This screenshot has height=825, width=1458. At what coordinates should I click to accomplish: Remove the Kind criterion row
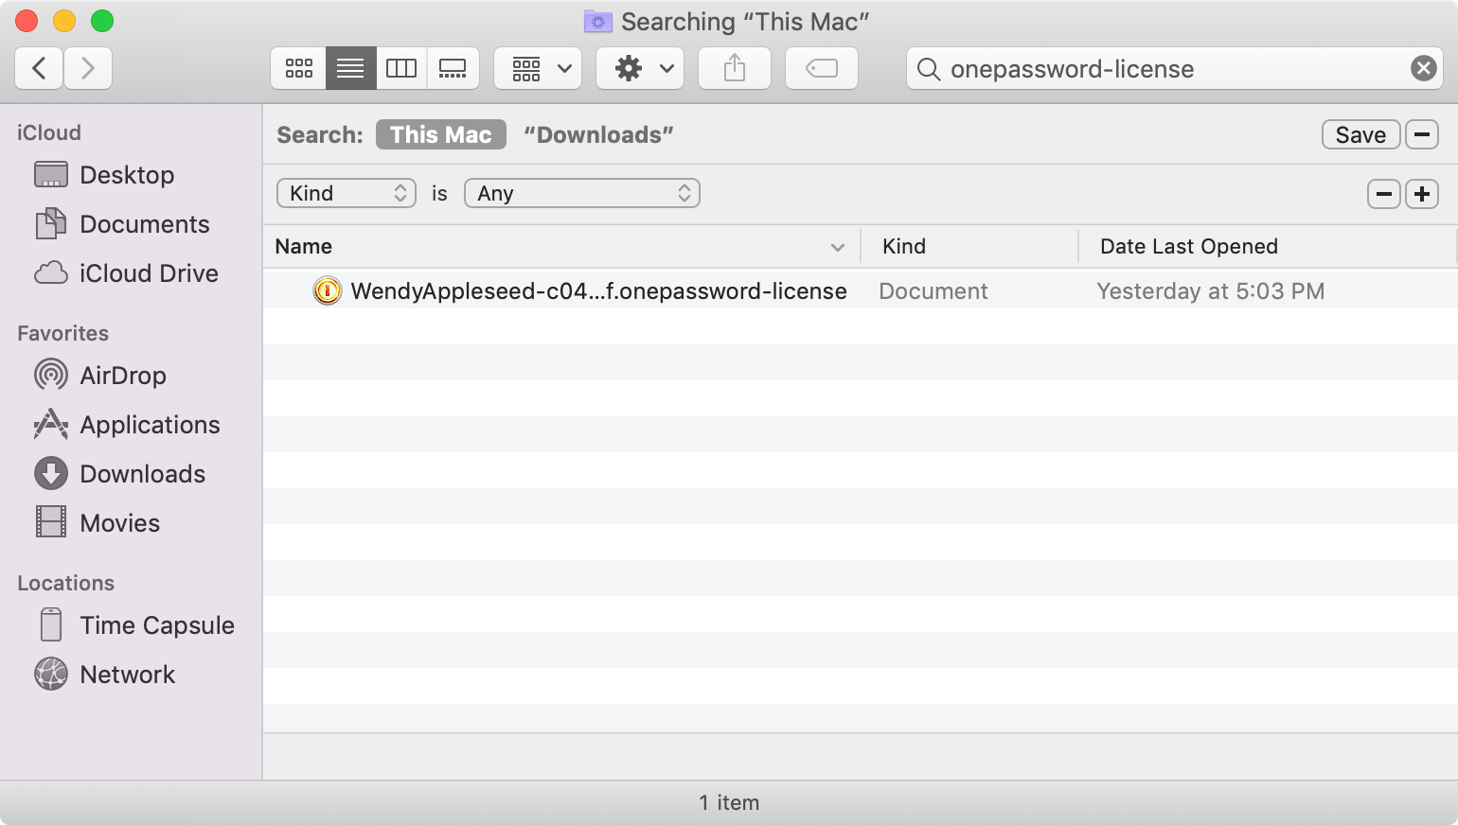pos(1383,194)
